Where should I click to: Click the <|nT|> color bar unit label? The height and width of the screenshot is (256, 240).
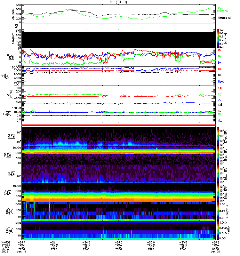click(228, 230)
